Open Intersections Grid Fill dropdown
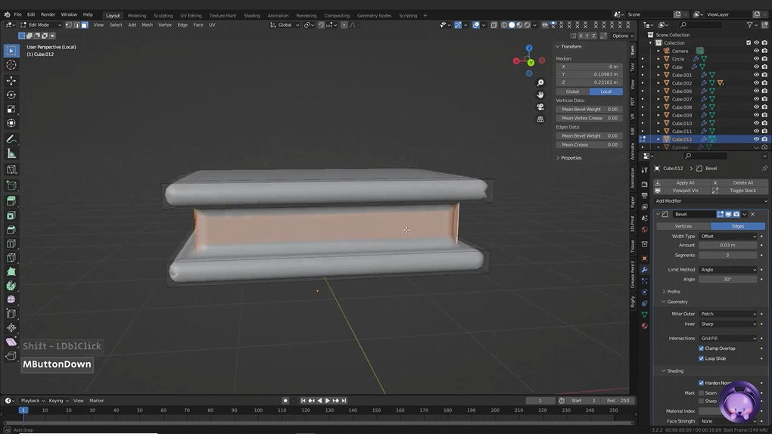Image resolution: width=772 pixels, height=434 pixels. (x=728, y=339)
